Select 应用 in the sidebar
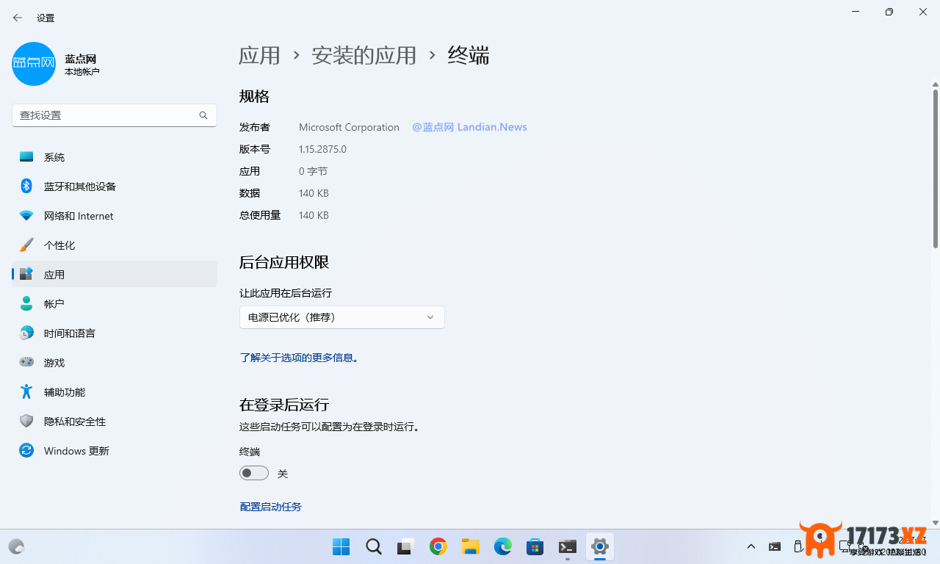940x564 pixels. [x=115, y=275]
